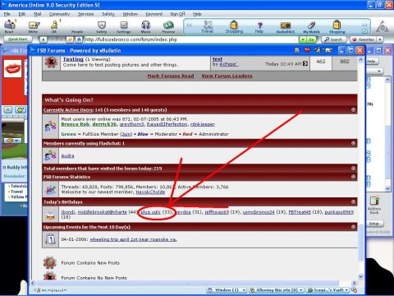394x296 pixels.
Task: Click Mark Forums Read link
Action: pyautogui.click(x=171, y=76)
